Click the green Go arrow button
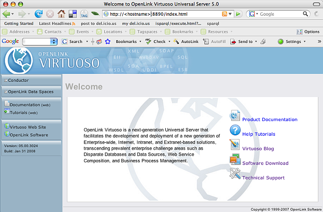 [x=238, y=14]
